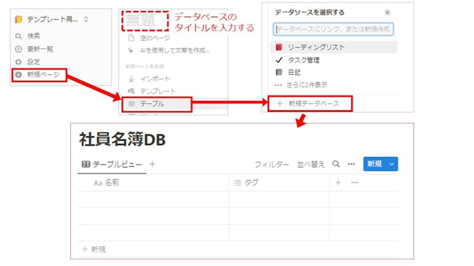This screenshot has height=266, width=474.
Task: Click the database search magnifier icon
Action: [336, 164]
